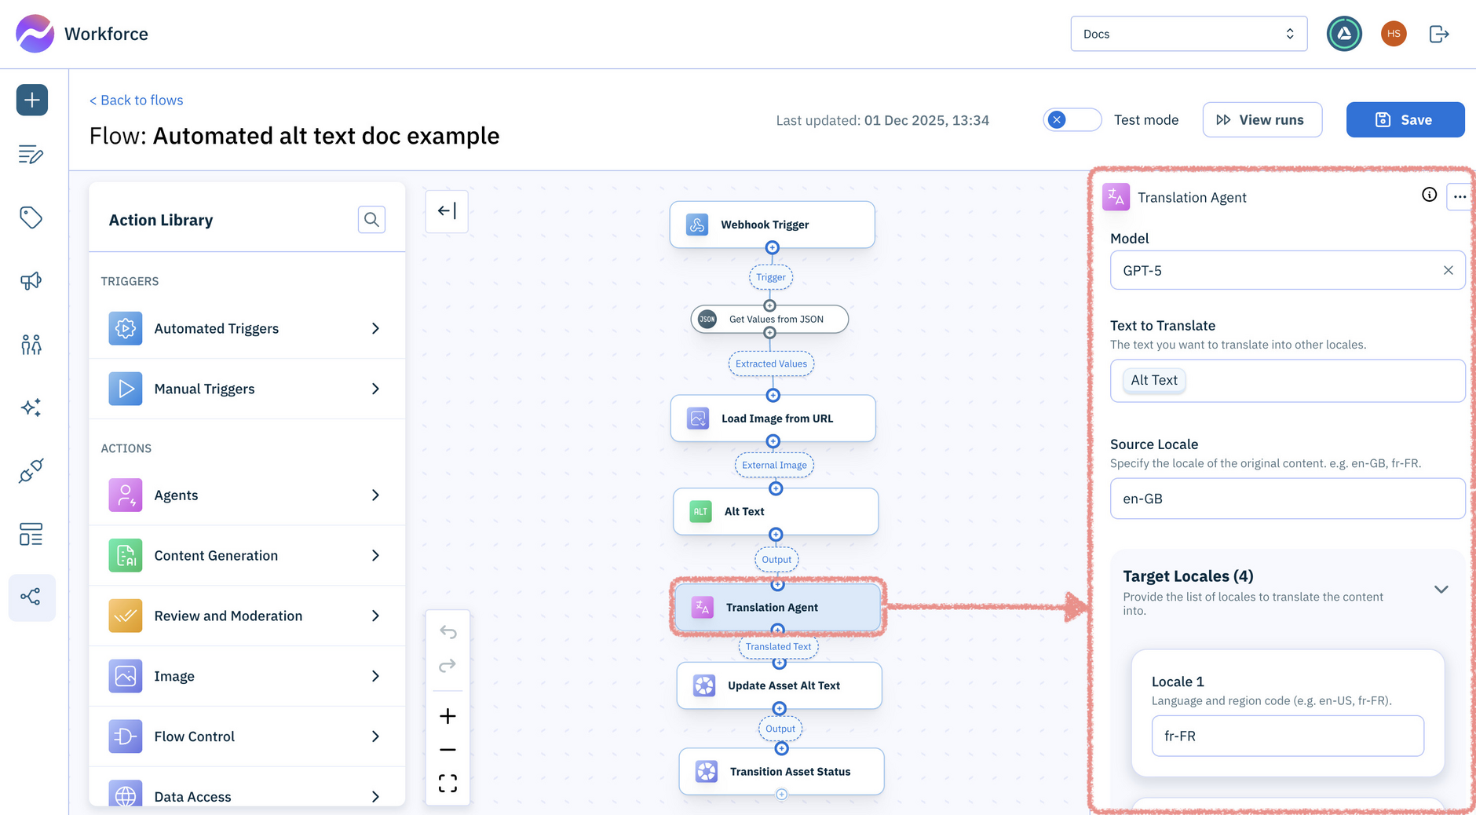The height and width of the screenshot is (815, 1476).
Task: Collapse the Target Locales section
Action: (x=1441, y=588)
